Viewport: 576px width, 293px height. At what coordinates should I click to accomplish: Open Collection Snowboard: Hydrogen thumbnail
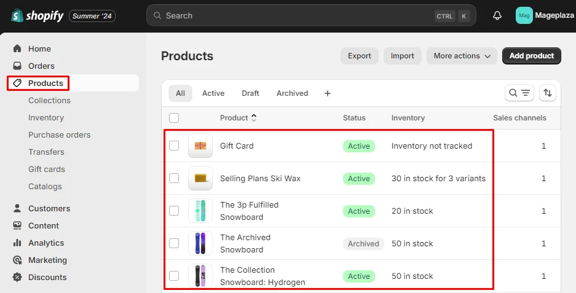point(200,276)
